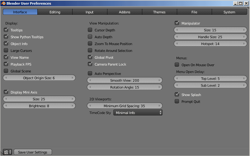Screen dimensions: 250x156
Task: Go to the Addons tab
Action: pyautogui.click(x=125, y=12)
